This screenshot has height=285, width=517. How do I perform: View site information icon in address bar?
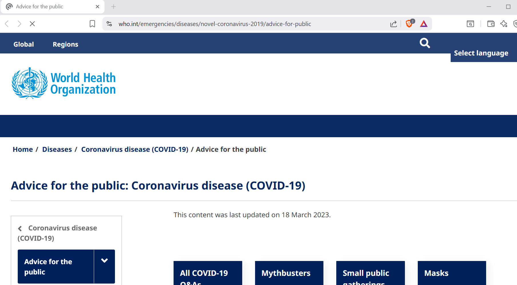(109, 24)
